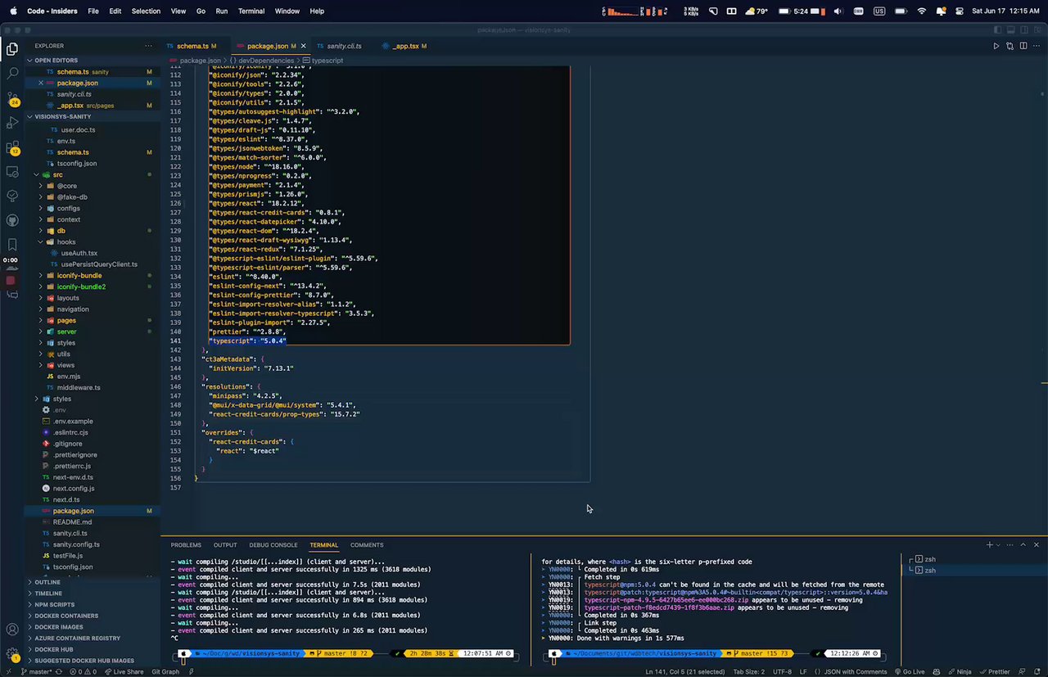This screenshot has height=677, width=1048.
Task: Toggle Prettier formatter in status bar
Action: (996, 671)
